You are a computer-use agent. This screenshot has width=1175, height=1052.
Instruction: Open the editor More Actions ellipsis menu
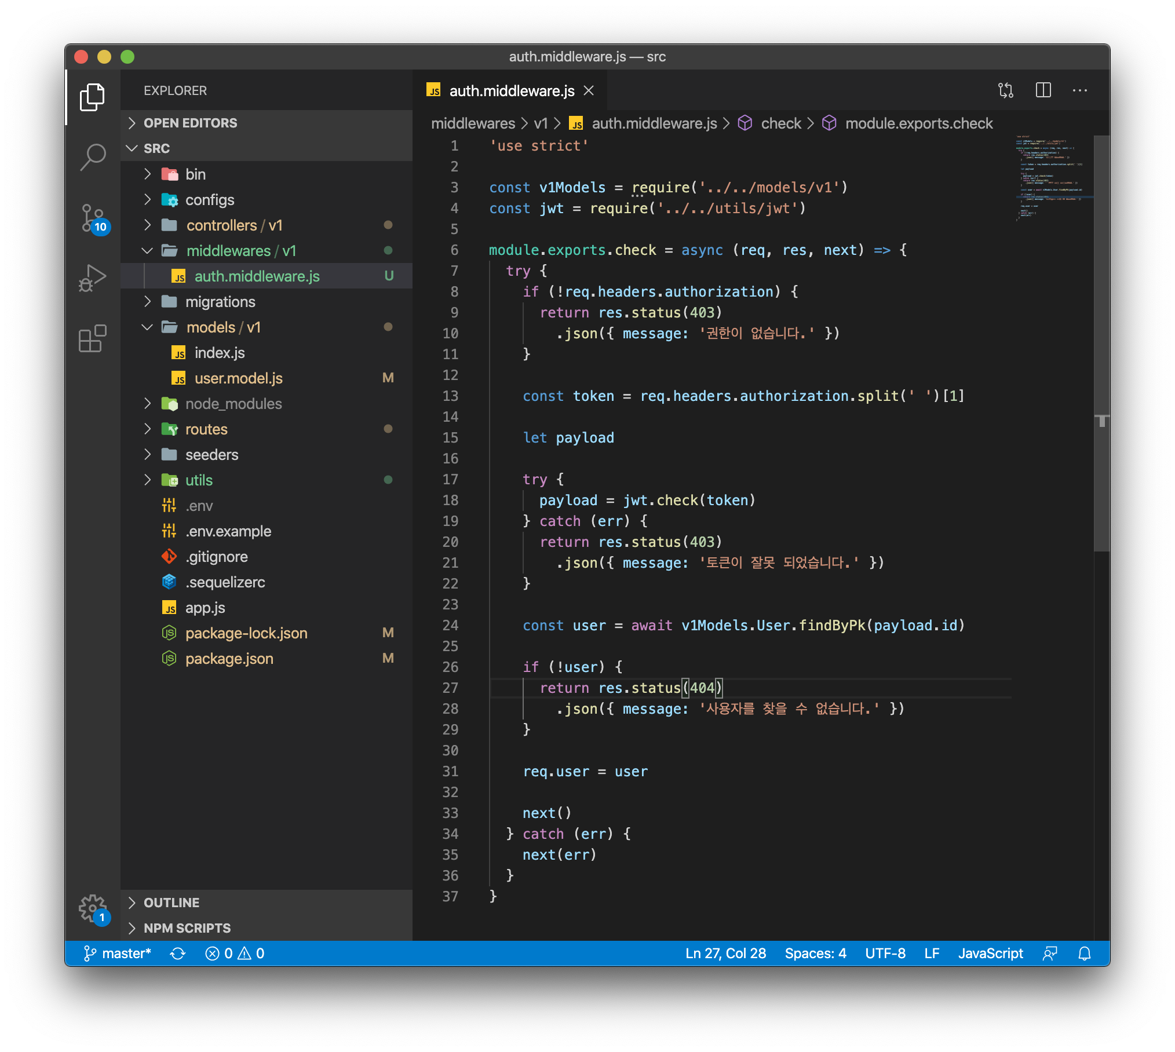click(1079, 90)
